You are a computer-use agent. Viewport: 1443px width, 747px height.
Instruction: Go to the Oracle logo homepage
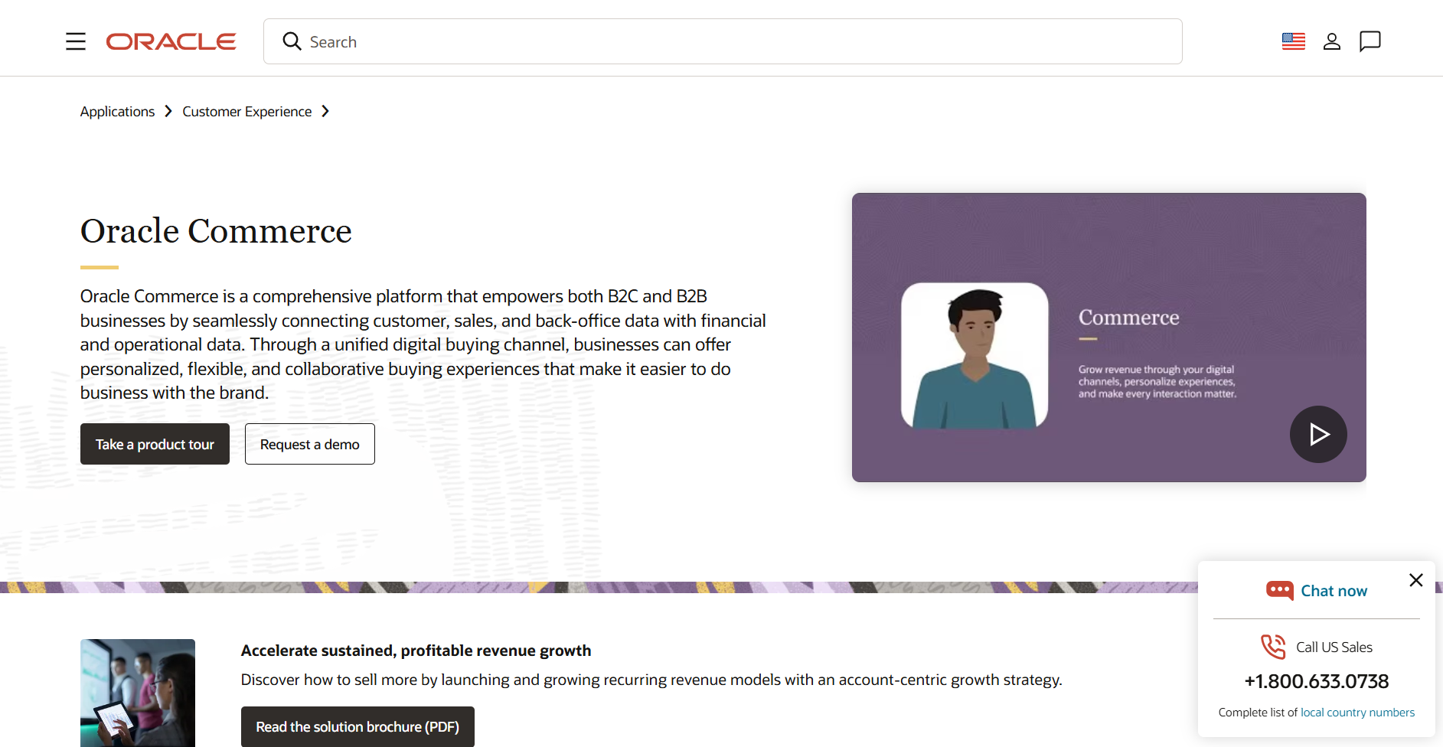[171, 41]
